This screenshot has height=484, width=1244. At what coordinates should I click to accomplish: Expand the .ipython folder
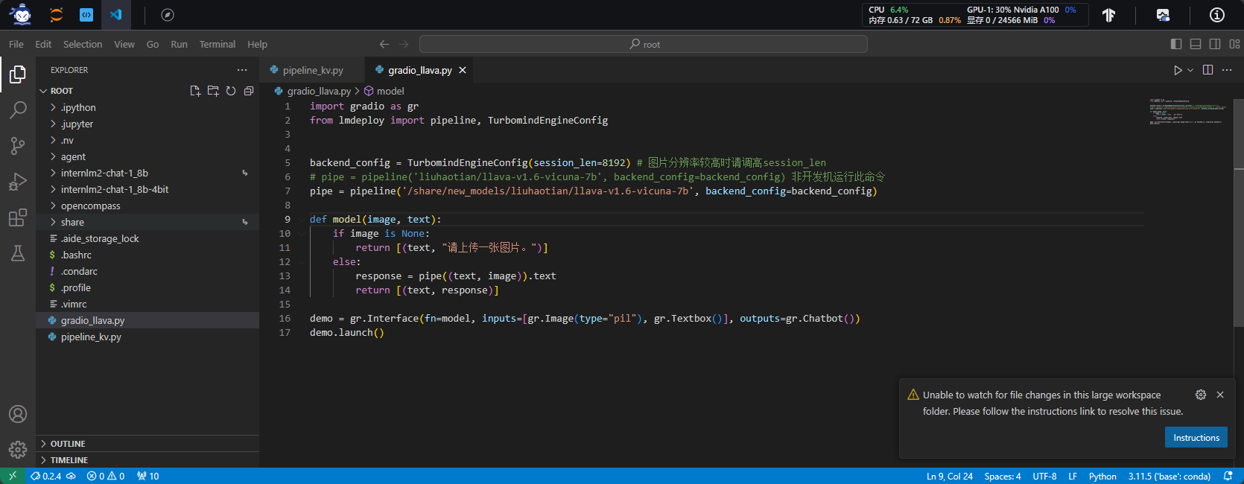147,107
